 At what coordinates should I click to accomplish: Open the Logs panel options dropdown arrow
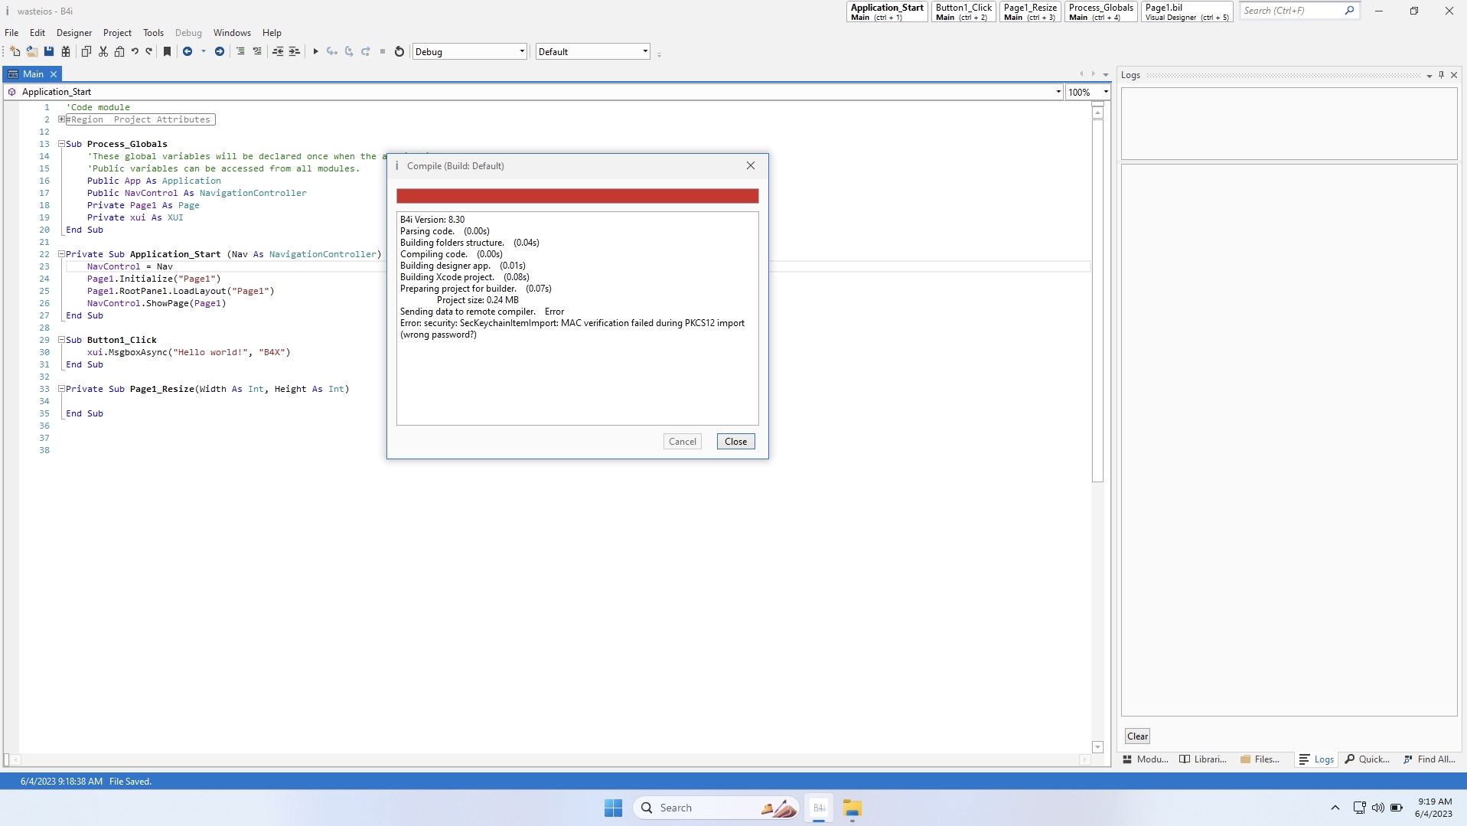[1429, 75]
